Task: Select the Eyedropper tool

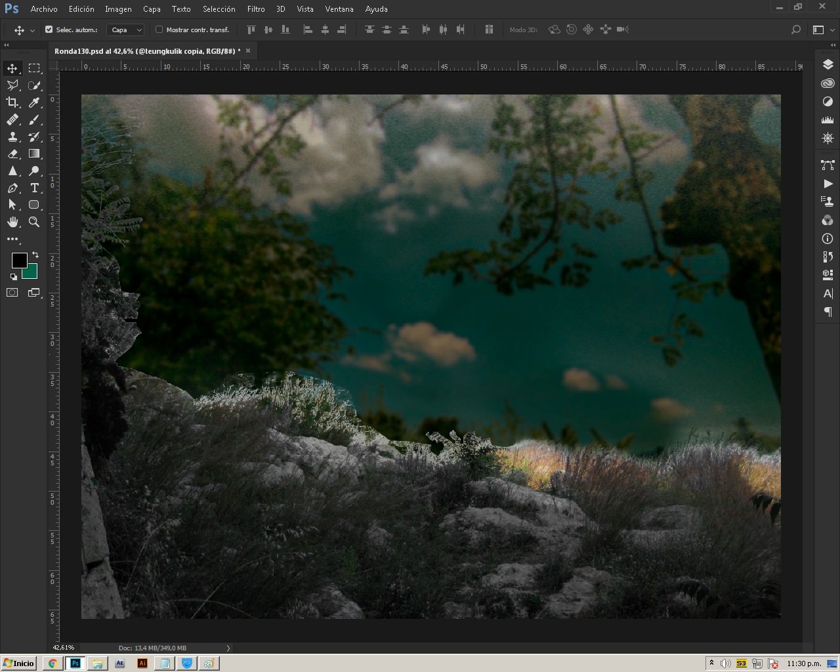Action: (34, 102)
